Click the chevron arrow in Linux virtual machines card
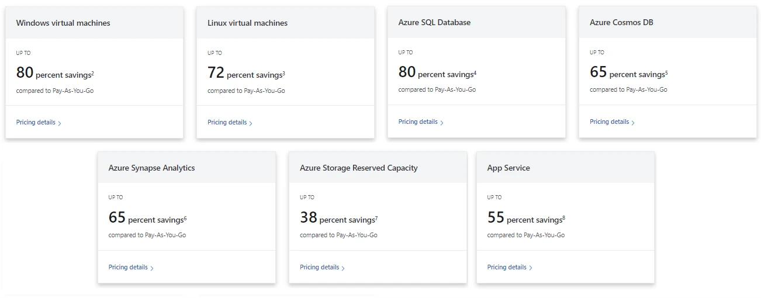Image resolution: width=761 pixels, height=298 pixels. [251, 123]
